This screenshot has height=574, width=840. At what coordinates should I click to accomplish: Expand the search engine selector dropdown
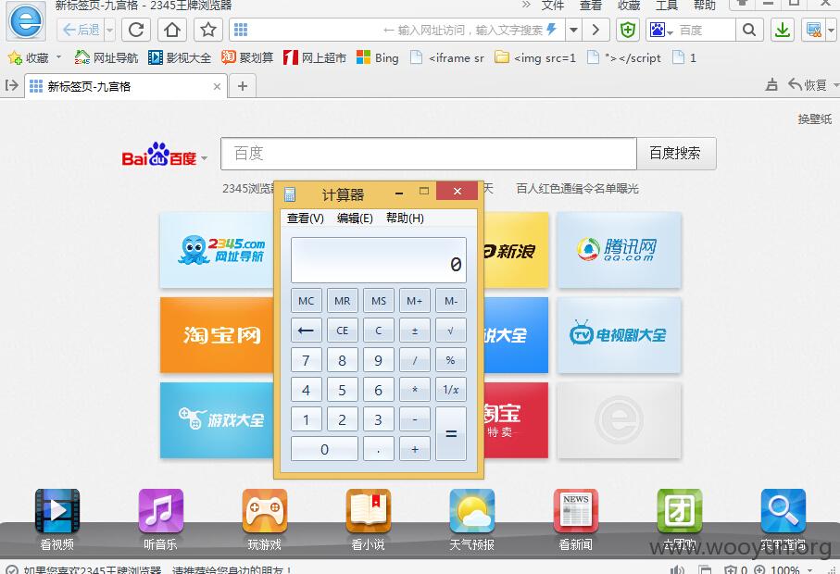(670, 32)
